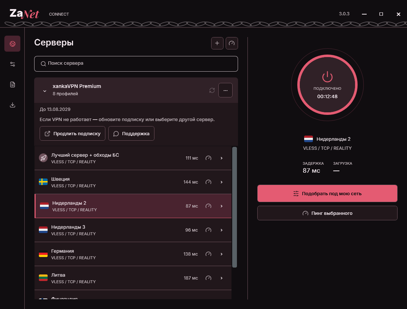407x309 pixels.
Task: Click the 87 мс latency value
Action: click(x=311, y=170)
